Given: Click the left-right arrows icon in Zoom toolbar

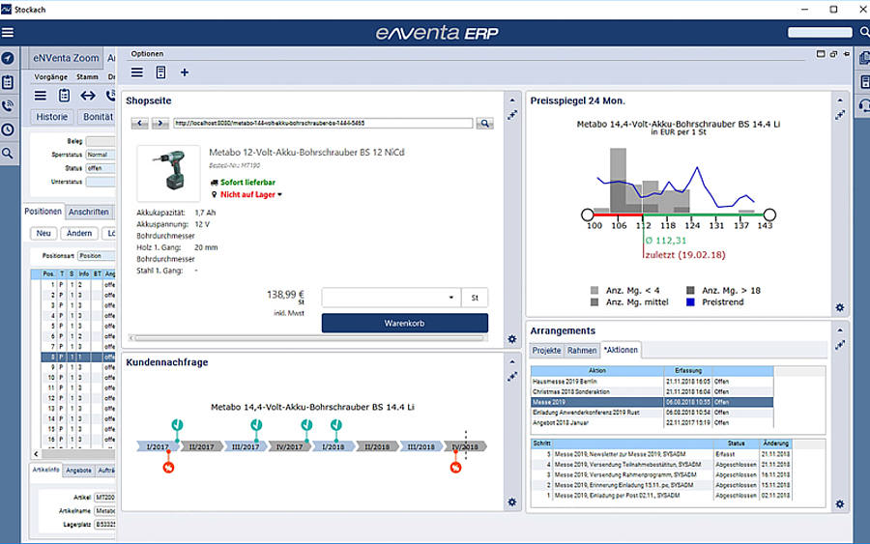Looking at the screenshot, I should [88, 96].
